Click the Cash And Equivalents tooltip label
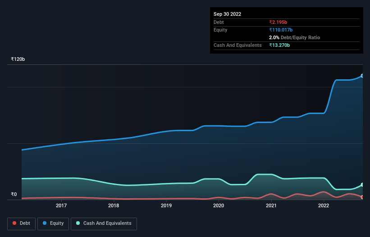Screen dimensions: 370x237 click(238, 45)
